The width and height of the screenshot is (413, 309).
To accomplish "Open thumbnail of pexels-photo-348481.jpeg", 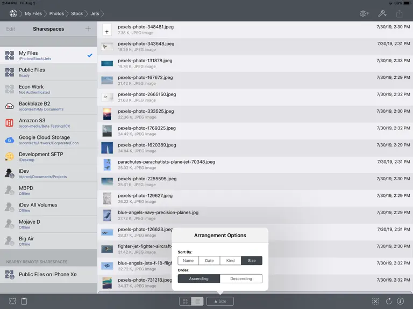I will click(x=107, y=30).
